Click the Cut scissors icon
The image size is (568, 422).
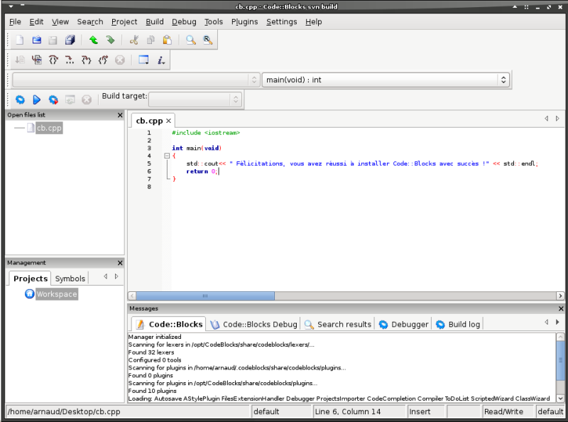[135, 40]
